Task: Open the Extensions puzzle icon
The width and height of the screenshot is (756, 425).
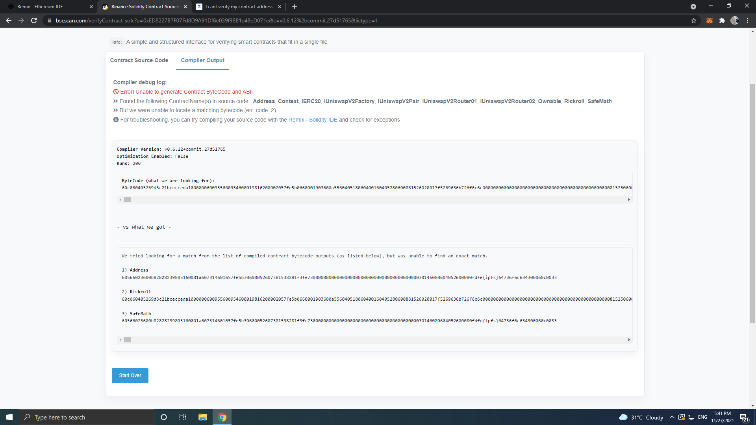Action: pos(722,20)
